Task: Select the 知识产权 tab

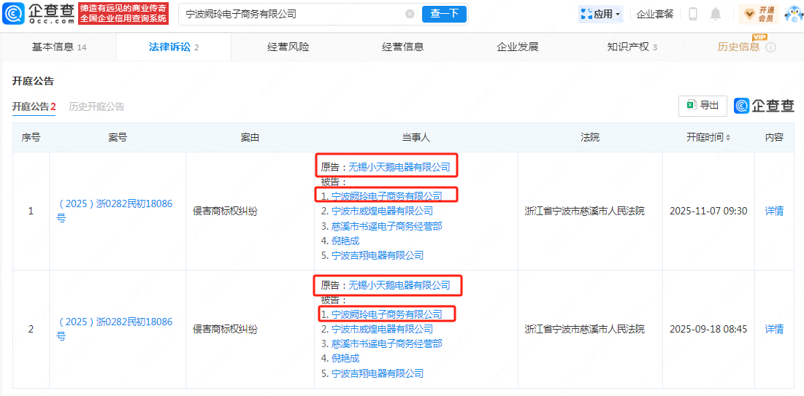Action: coord(632,47)
